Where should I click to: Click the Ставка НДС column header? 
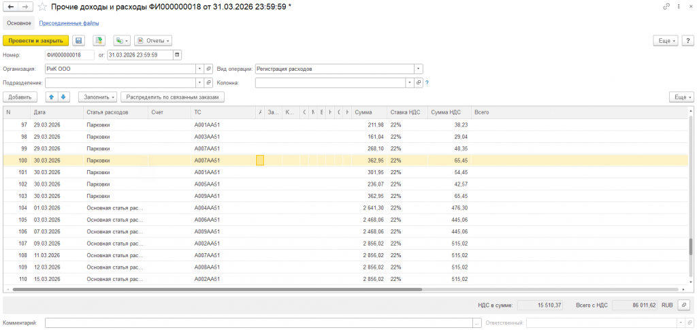pos(407,112)
